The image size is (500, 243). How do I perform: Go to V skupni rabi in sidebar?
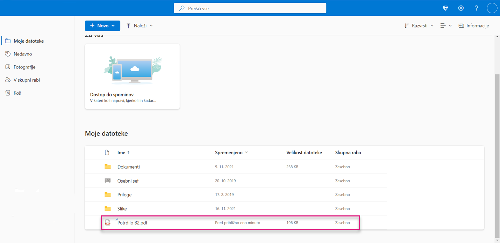click(27, 80)
